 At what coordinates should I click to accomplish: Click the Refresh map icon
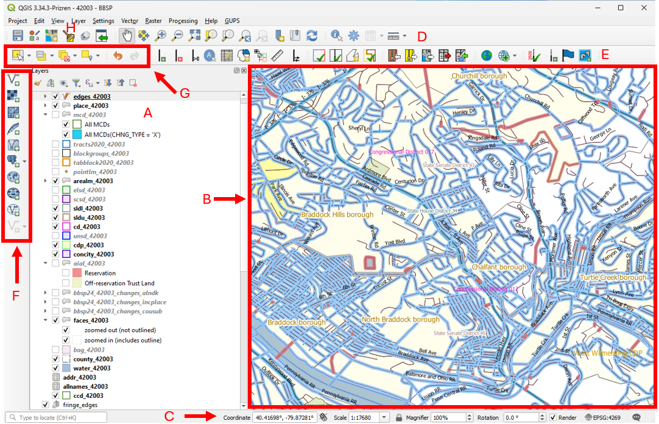(x=312, y=35)
